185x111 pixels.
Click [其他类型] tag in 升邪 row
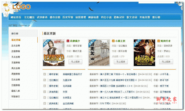(x=53, y=92)
